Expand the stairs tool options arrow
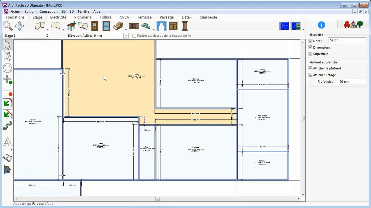The width and height of the screenshot is (371, 208). pyautogui.click(x=126, y=30)
